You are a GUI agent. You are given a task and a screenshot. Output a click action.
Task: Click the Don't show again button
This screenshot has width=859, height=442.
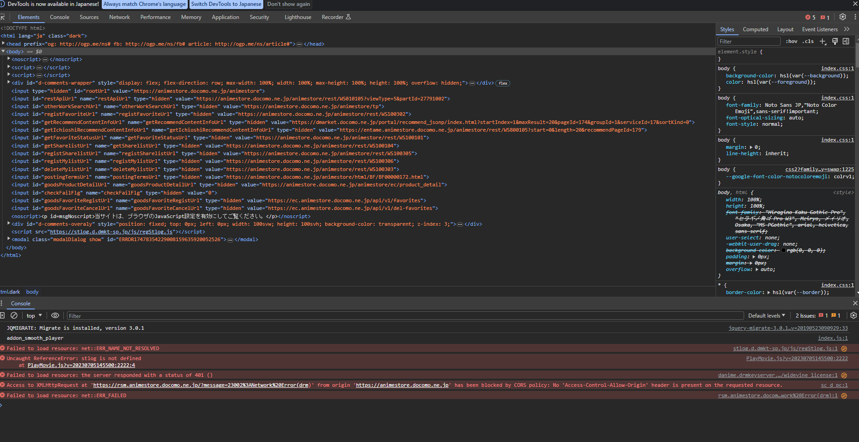pos(289,4)
